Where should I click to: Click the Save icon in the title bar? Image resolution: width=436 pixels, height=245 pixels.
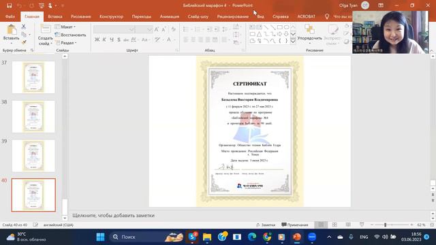pos(9,5)
